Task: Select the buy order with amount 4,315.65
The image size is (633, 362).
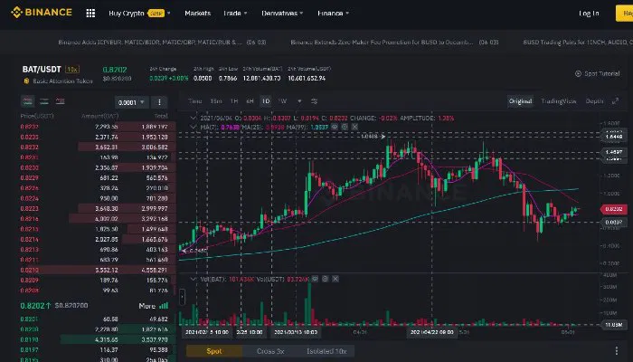Action: pos(98,339)
